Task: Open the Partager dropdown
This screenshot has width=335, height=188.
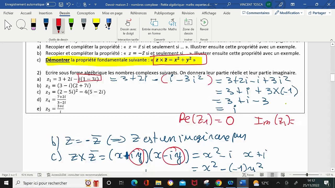Action: point(319,13)
